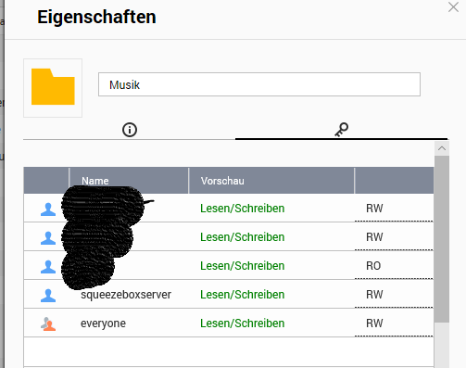This screenshot has width=466, height=368.
Task: Select the everyone group icon
Action: click(48, 324)
